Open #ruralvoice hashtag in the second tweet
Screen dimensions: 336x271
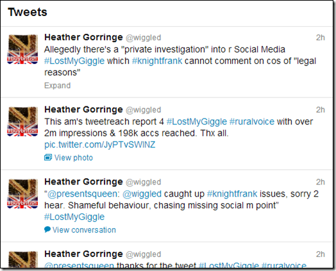click(x=252, y=122)
